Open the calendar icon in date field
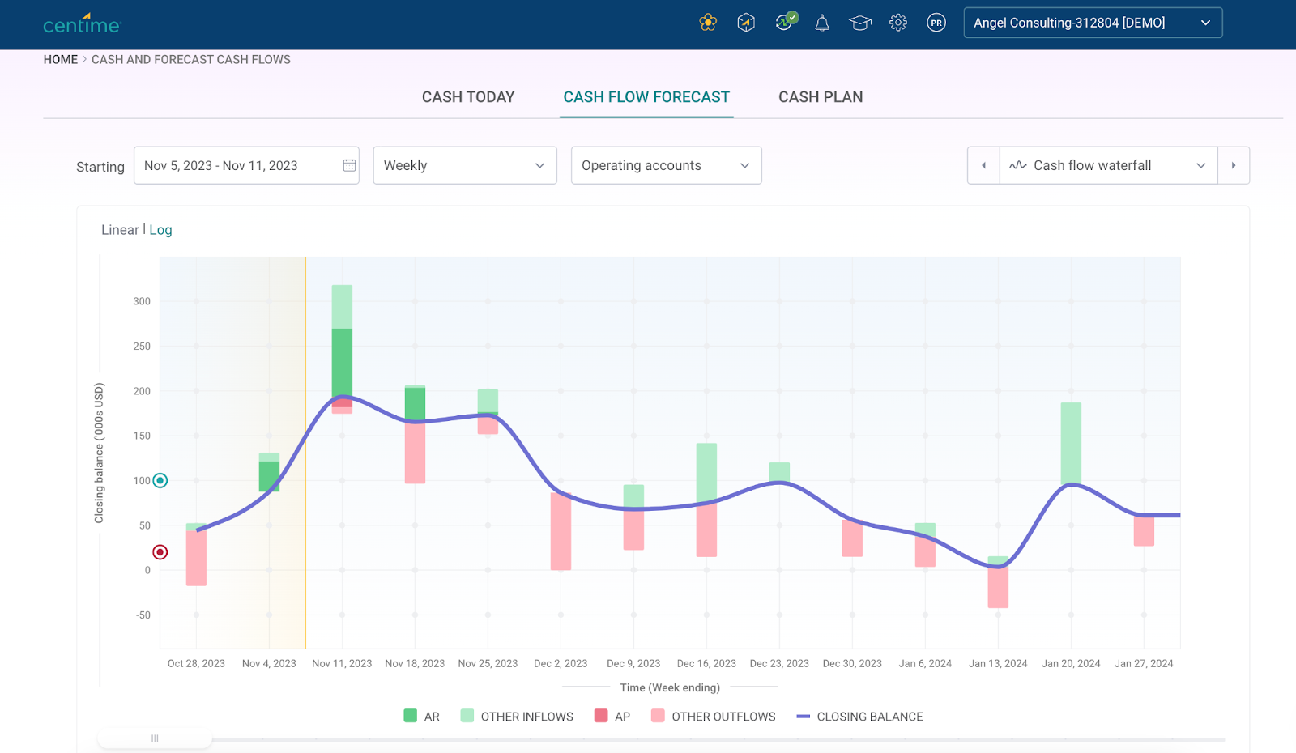The image size is (1296, 753). tap(349, 165)
